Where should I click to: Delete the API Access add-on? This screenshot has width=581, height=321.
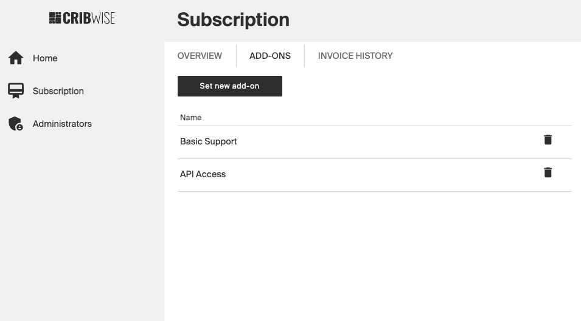tap(548, 172)
